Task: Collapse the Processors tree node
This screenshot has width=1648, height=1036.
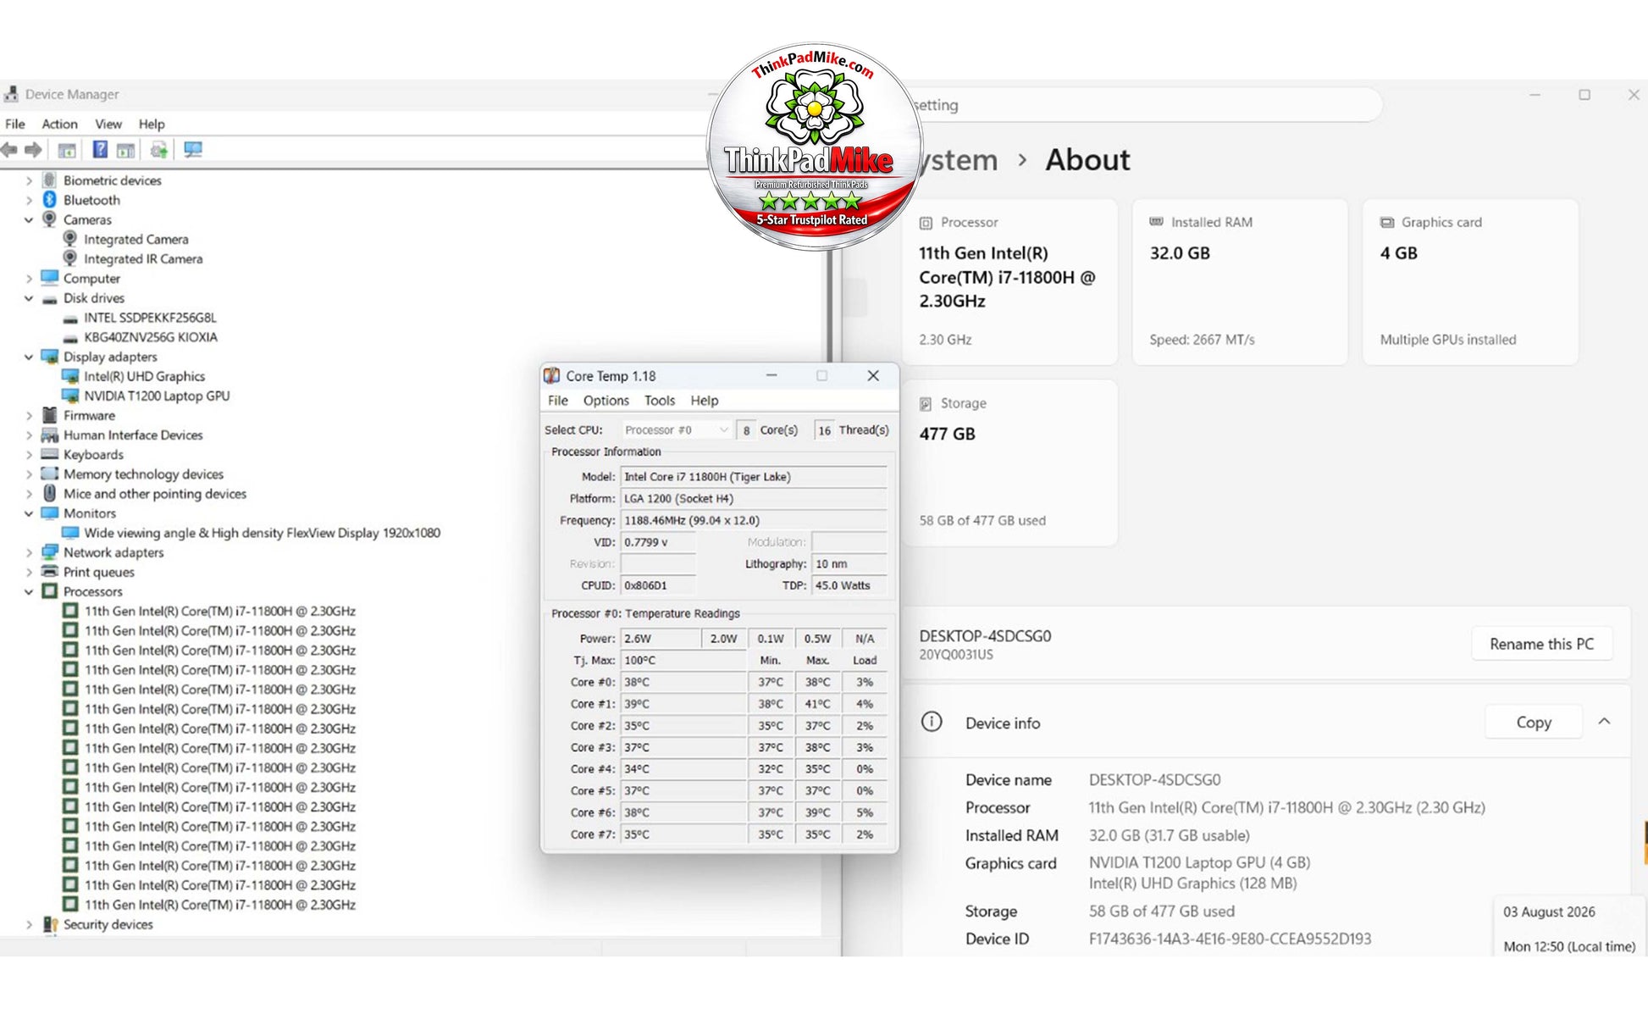Action: [29, 591]
